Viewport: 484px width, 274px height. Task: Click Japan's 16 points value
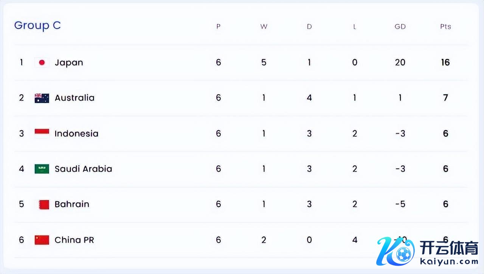tap(445, 63)
